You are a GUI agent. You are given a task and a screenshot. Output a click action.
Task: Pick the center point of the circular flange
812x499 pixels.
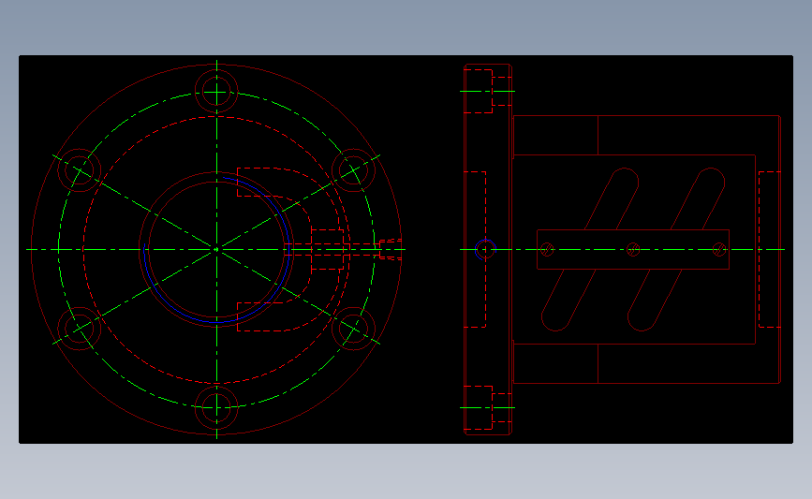pos(216,249)
